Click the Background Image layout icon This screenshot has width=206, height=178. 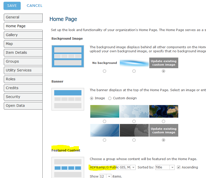point(68,56)
